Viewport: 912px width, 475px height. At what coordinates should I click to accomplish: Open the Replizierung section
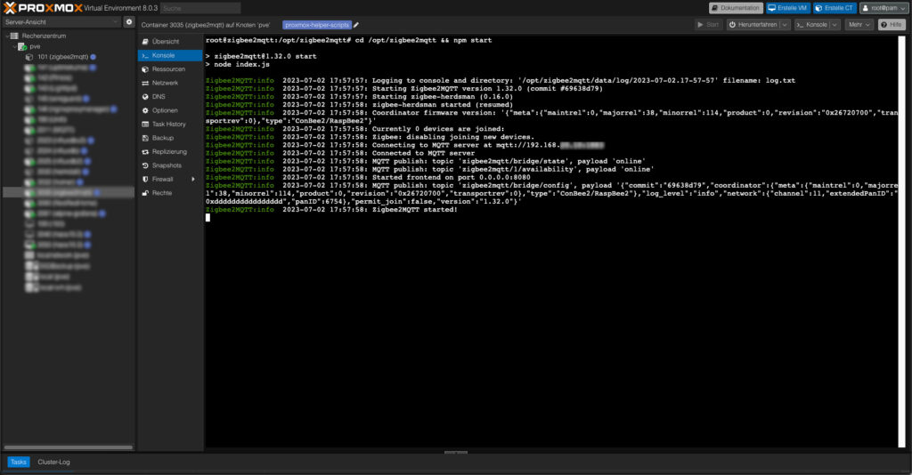[170, 151]
